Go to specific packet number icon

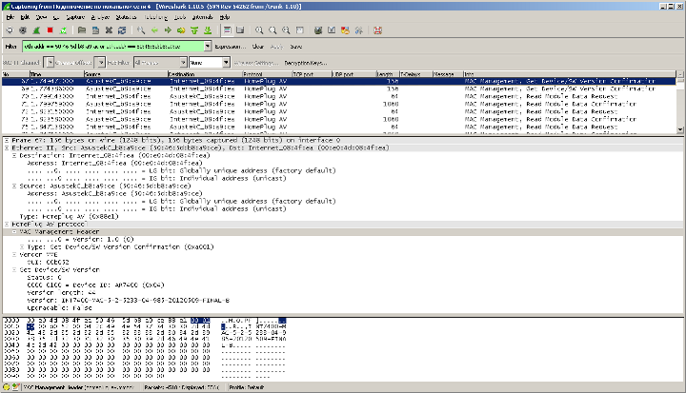181,30
